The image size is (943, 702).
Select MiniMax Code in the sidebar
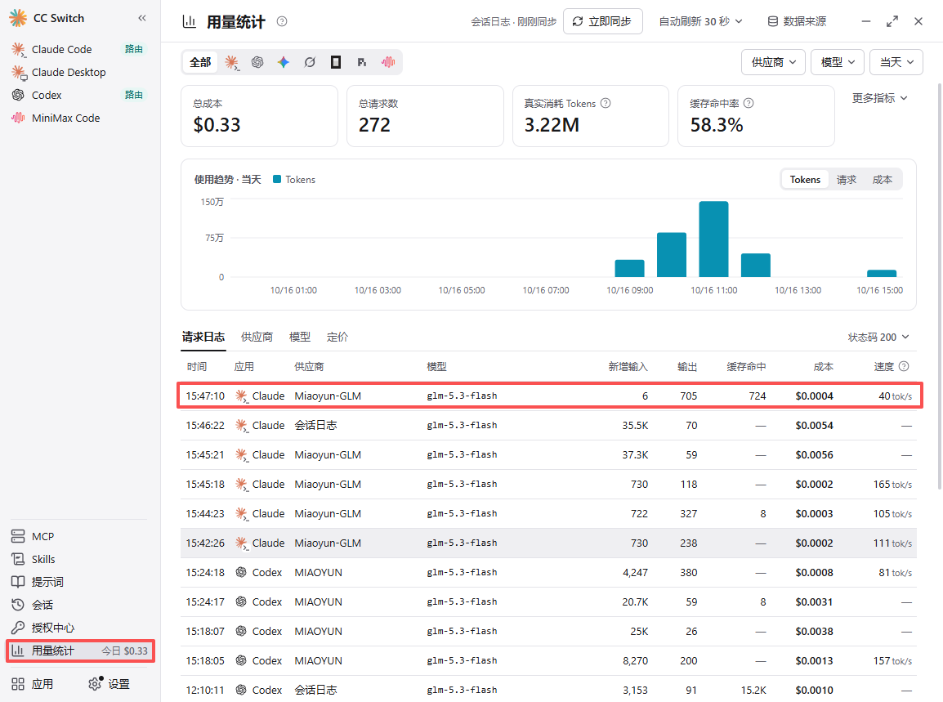78,118
